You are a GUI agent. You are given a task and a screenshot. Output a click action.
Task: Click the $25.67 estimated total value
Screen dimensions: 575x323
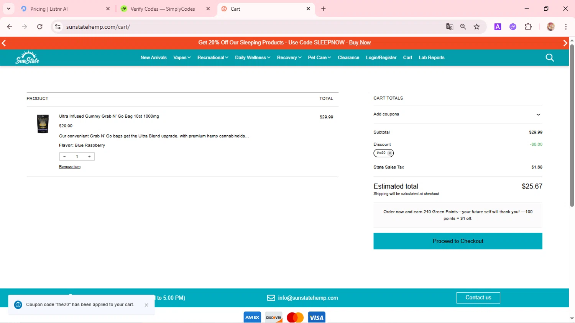click(532, 186)
